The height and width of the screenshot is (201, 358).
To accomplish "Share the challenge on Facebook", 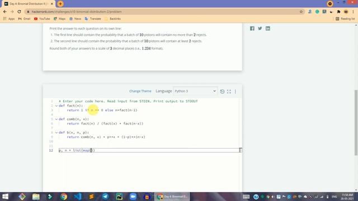I will 252,28.
